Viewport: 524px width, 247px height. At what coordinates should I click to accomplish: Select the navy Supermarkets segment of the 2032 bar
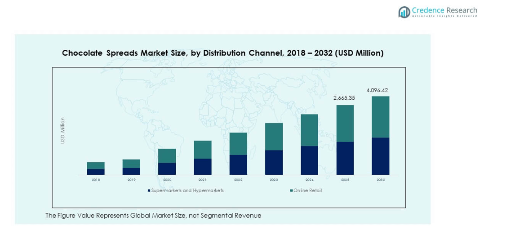coord(380,156)
